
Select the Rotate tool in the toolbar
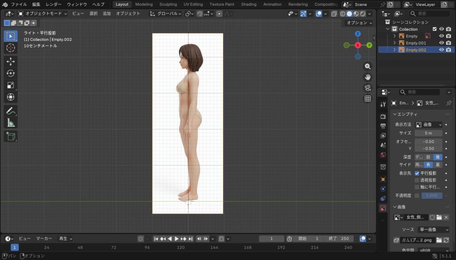11,73
